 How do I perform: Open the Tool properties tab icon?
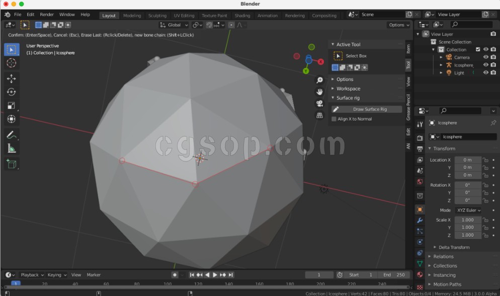click(420, 124)
